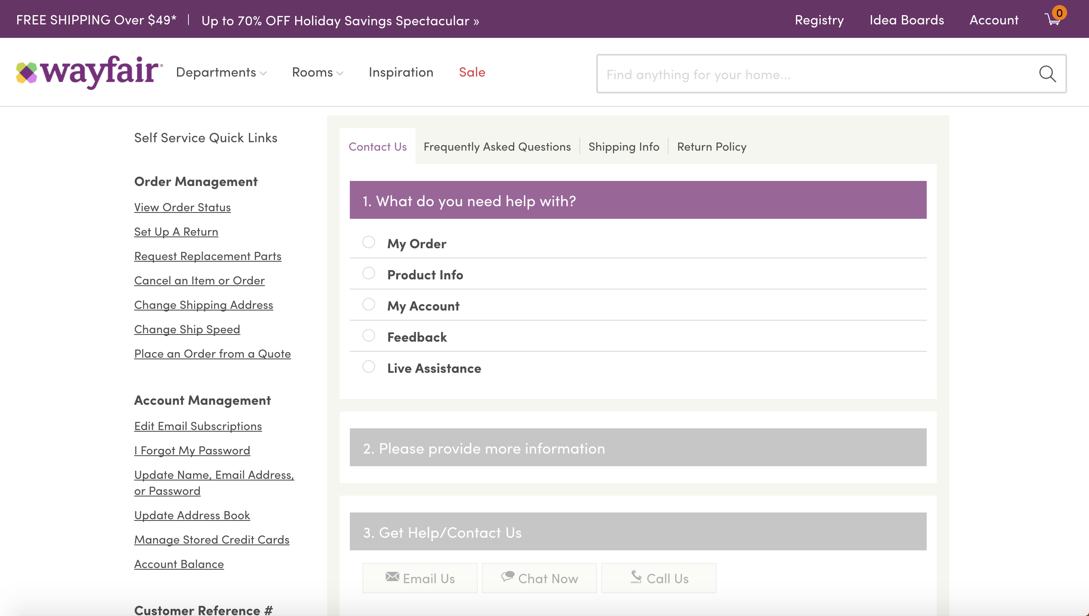Select the Product Info radio option
This screenshot has width=1089, height=616.
tap(369, 273)
